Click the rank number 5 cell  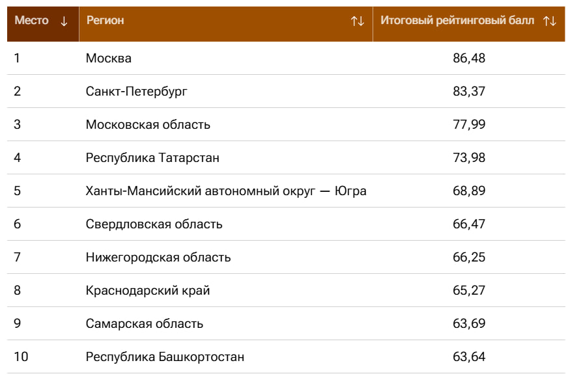pyautogui.click(x=43, y=191)
